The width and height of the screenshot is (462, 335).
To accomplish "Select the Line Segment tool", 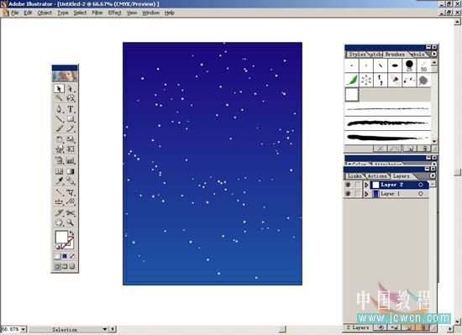I will point(59,119).
